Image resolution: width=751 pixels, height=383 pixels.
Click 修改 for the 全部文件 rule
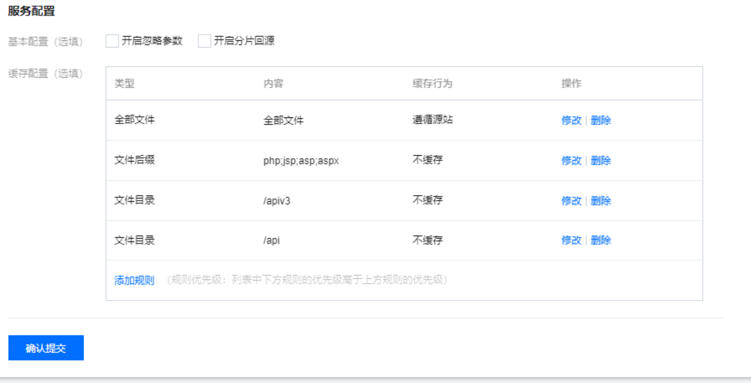coord(571,120)
